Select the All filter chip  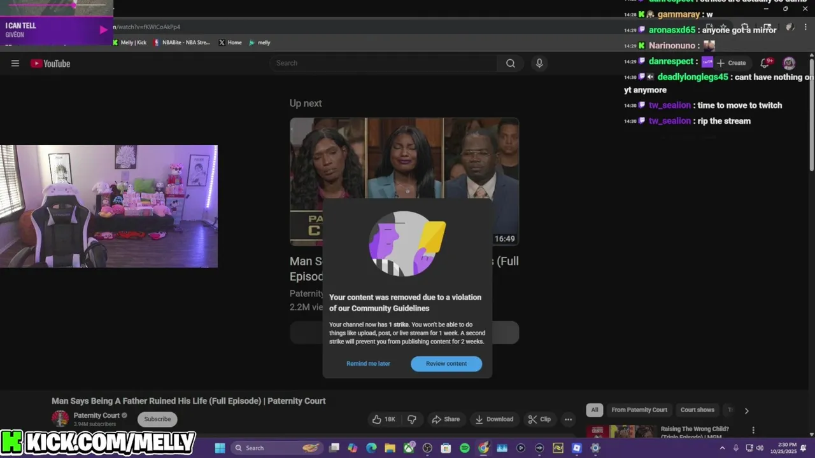click(595, 410)
